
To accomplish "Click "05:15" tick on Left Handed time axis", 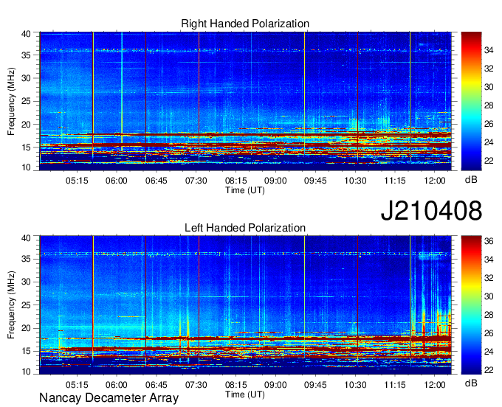I will [x=77, y=385].
